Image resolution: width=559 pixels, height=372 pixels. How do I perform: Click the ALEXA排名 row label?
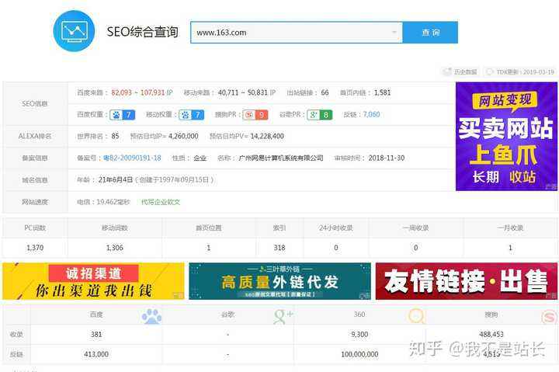[x=35, y=136]
